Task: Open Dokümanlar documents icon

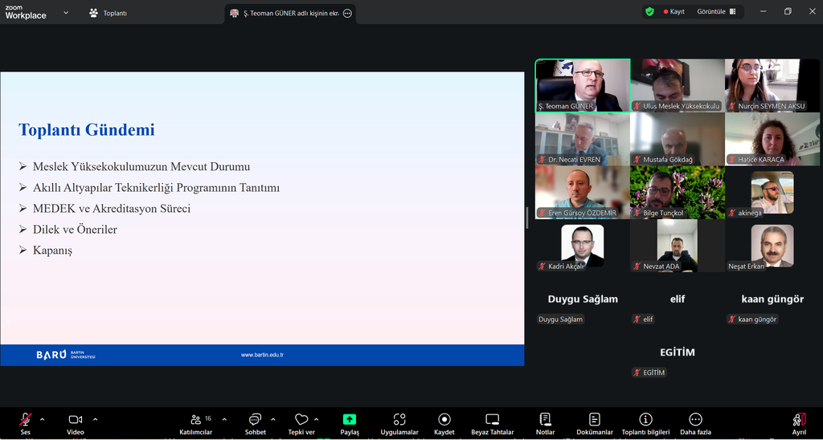Action: point(595,421)
